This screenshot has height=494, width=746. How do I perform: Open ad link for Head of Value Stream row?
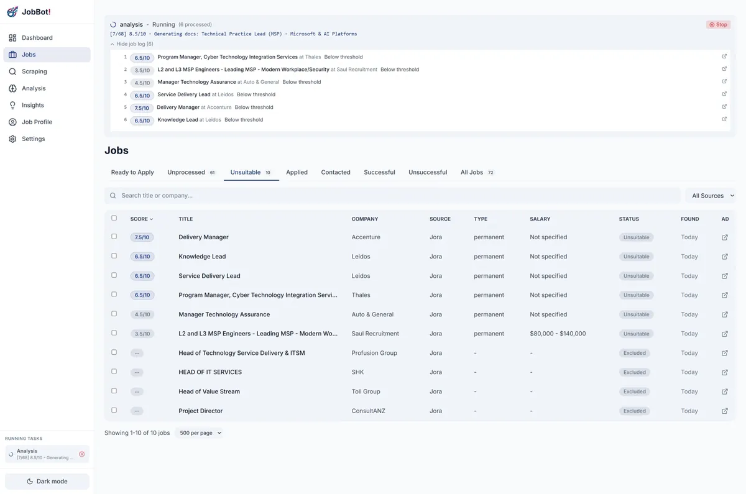click(x=724, y=391)
